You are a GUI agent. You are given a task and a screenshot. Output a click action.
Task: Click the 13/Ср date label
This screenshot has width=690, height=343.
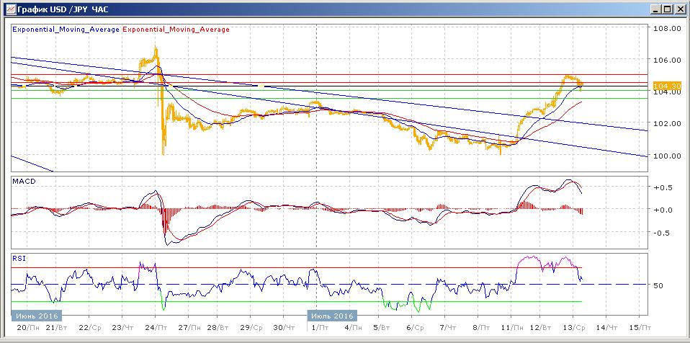pos(575,328)
